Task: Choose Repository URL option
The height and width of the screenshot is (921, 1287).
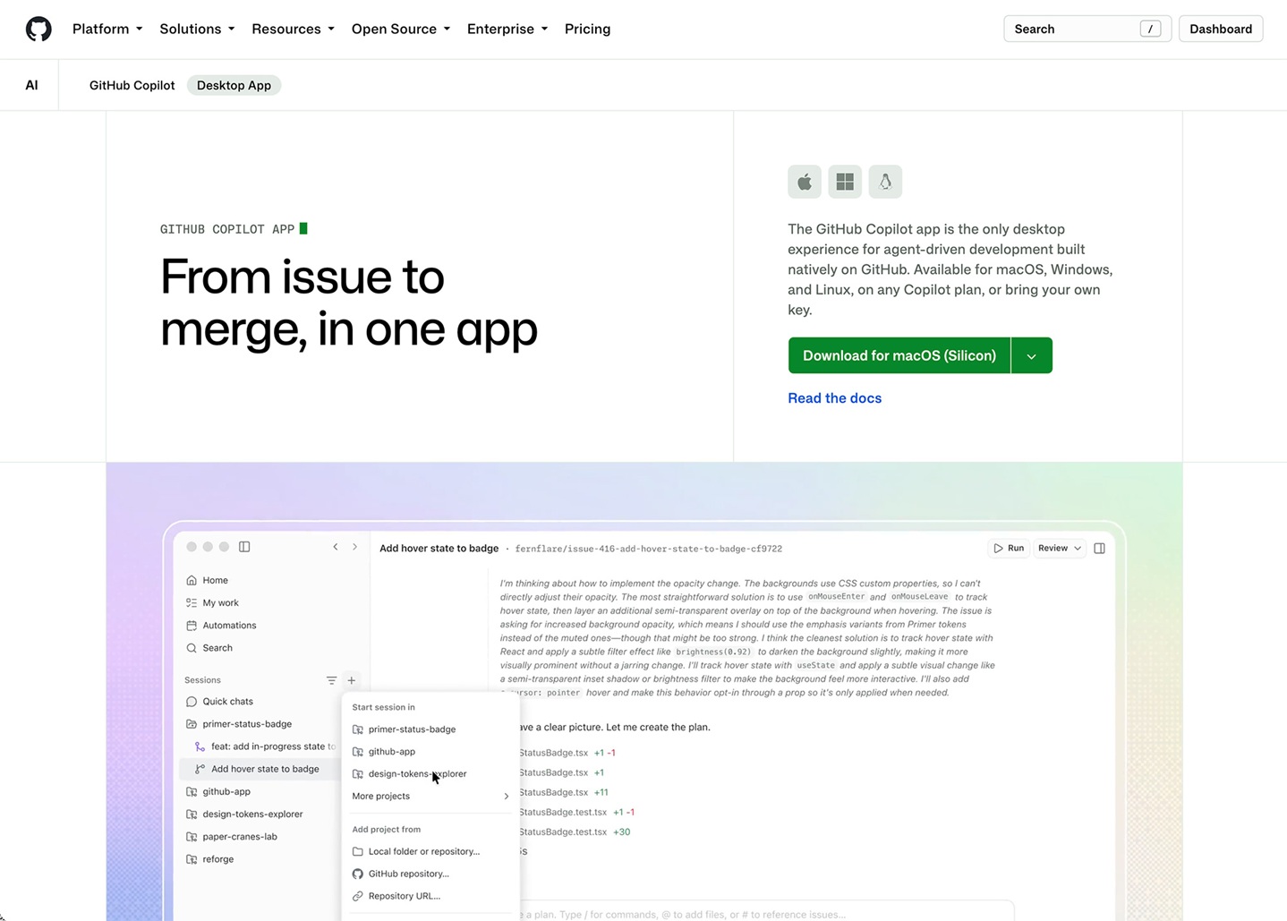Action: click(396, 896)
